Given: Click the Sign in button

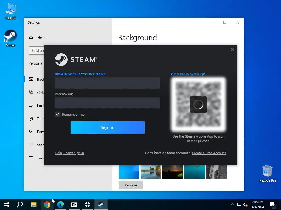Looking at the screenshot, I should click(108, 127).
